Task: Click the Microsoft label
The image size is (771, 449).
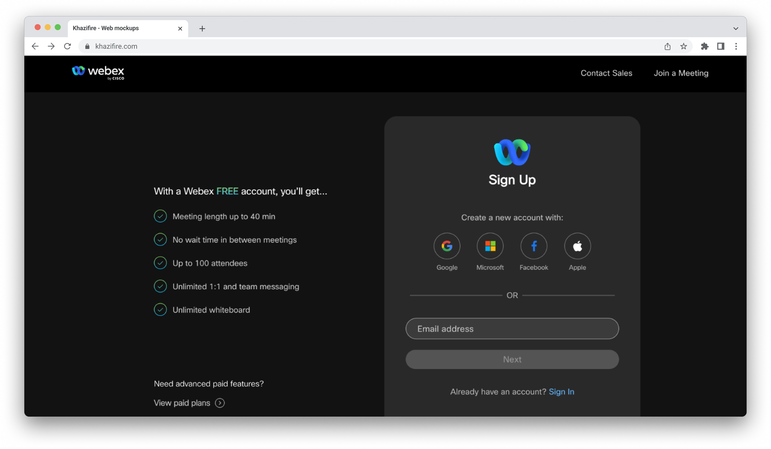Action: [490, 267]
